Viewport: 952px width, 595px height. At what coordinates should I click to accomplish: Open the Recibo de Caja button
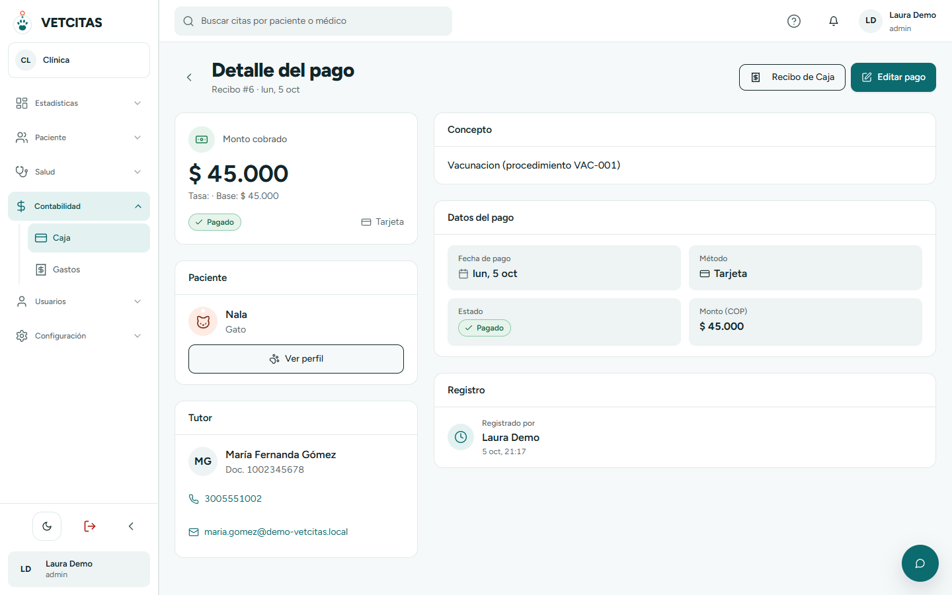(792, 77)
